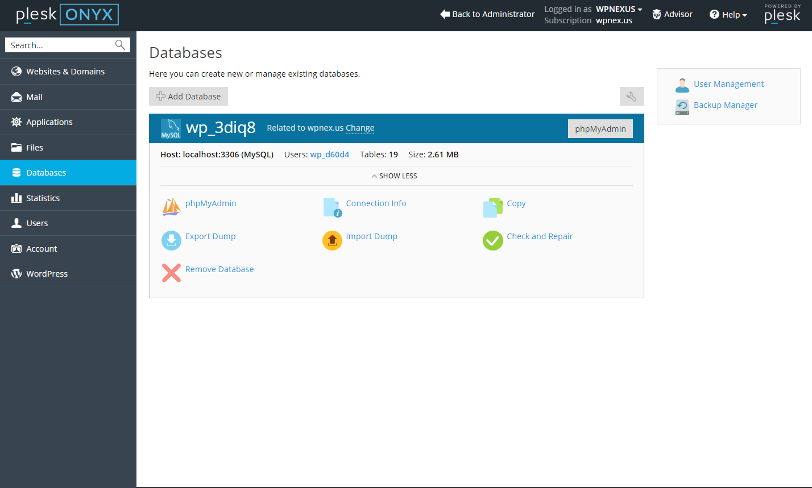Click the blue Export Dump download icon

(172, 240)
